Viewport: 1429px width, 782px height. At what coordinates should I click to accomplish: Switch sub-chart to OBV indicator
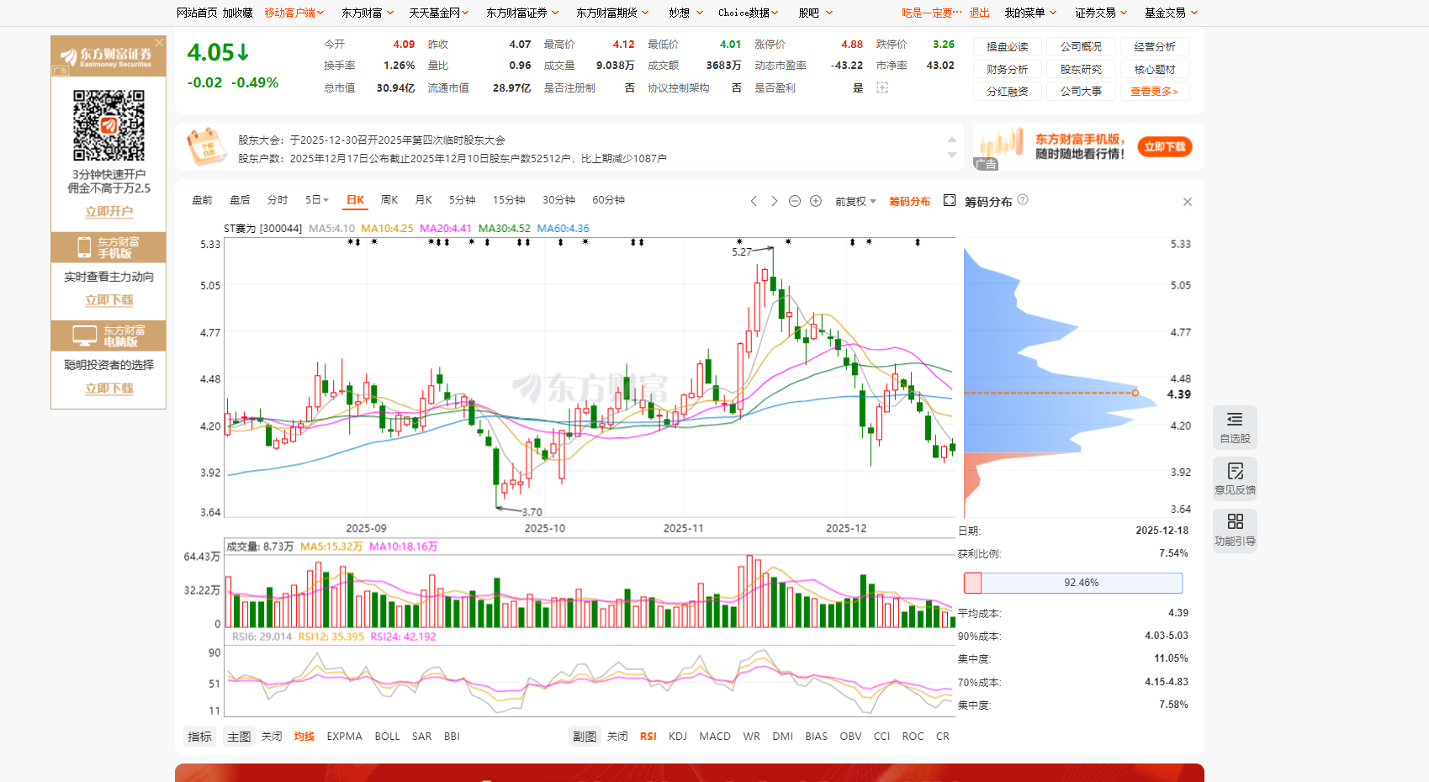pos(850,737)
